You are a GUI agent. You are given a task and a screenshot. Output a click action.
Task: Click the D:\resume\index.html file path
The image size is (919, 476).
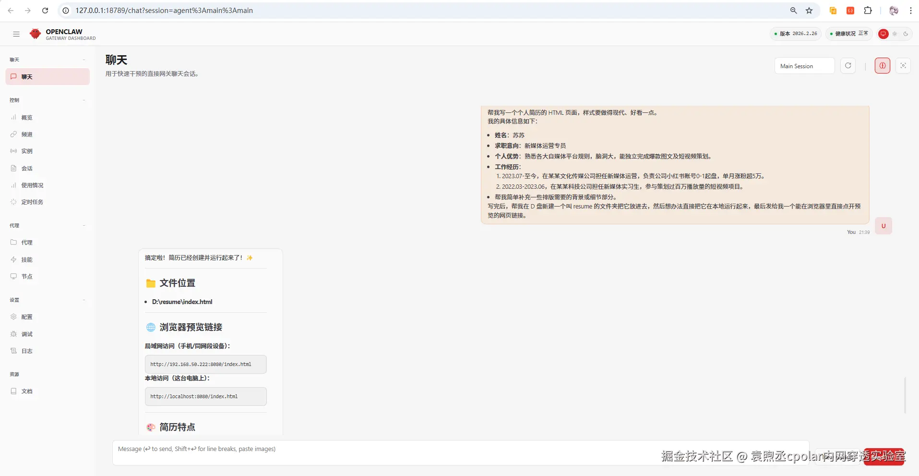182,302
